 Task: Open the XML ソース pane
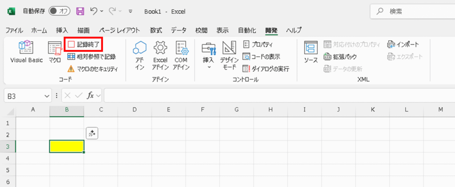click(311, 52)
